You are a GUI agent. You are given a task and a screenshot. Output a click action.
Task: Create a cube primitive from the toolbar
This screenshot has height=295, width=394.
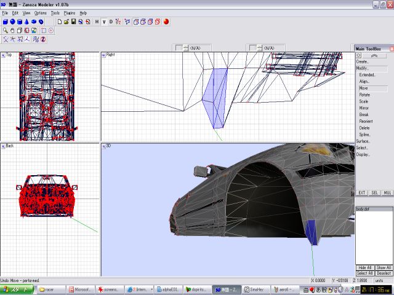5,22
